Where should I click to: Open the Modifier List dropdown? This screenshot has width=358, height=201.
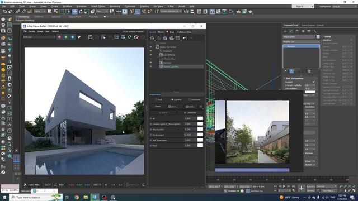point(301,42)
